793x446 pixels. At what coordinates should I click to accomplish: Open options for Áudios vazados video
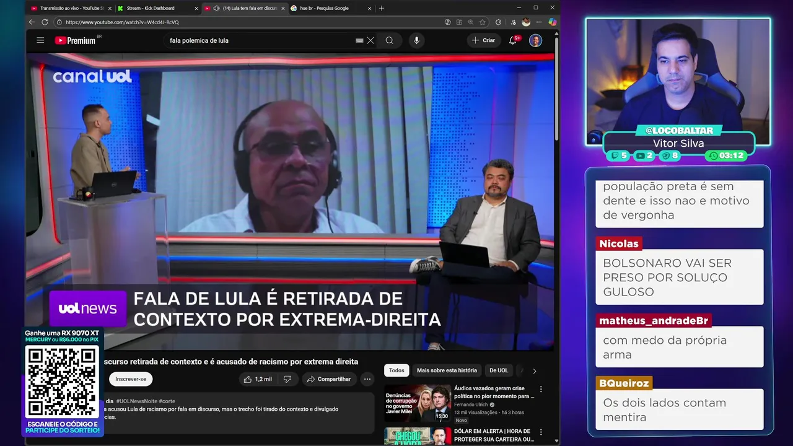[541, 389]
